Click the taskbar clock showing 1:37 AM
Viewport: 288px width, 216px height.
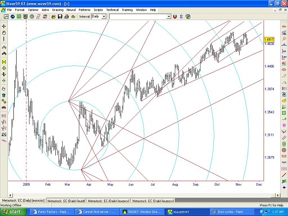(278, 212)
